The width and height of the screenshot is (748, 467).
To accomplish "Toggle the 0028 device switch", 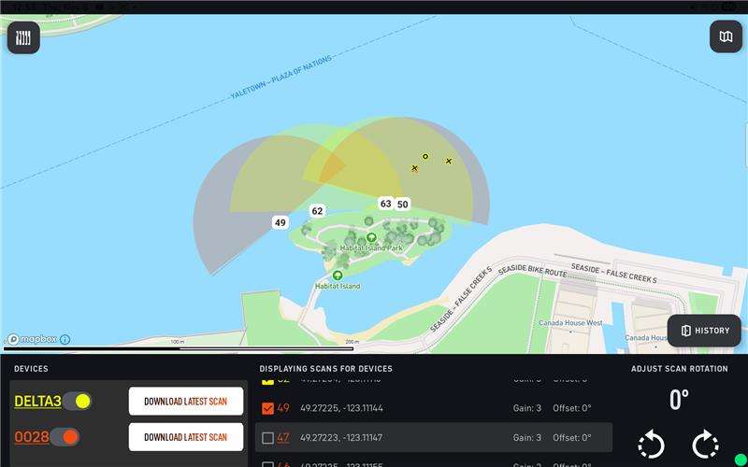I will [x=65, y=437].
